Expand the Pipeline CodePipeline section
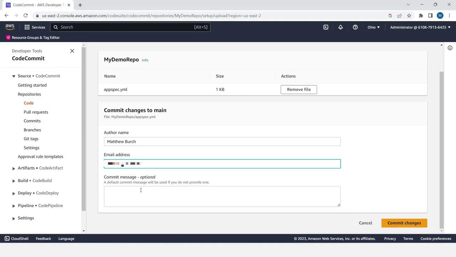Image resolution: width=456 pixels, height=257 pixels. 14,206
